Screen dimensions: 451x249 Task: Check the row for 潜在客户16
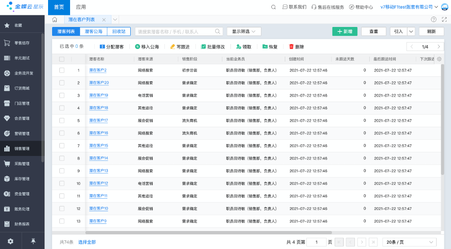pos(62,133)
